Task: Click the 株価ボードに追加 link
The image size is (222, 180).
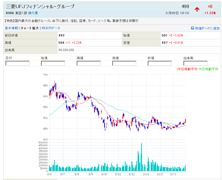Action: point(207,28)
